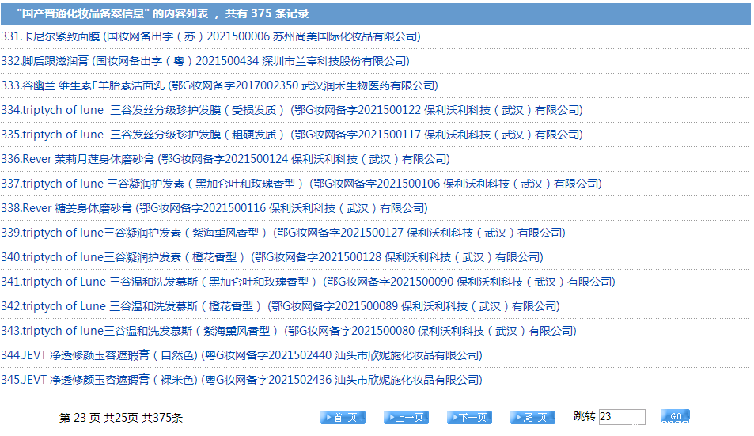
Task: Open record 332 脚后跟滋润膏
Action: (206, 61)
